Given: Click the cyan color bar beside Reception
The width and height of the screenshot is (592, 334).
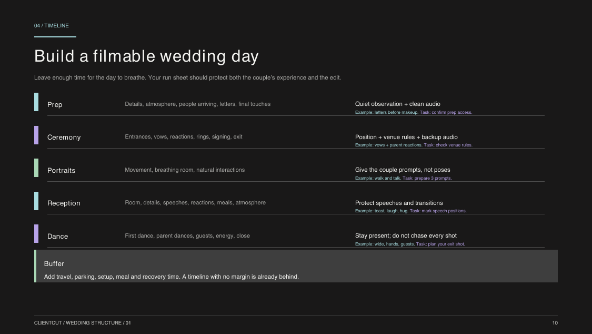Looking at the screenshot, I should pyautogui.click(x=36, y=201).
